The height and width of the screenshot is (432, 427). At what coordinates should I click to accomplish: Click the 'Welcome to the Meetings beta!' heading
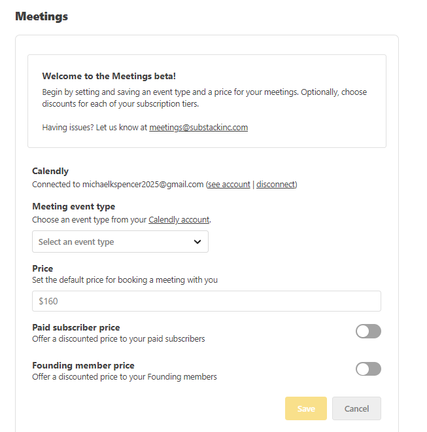pos(109,76)
